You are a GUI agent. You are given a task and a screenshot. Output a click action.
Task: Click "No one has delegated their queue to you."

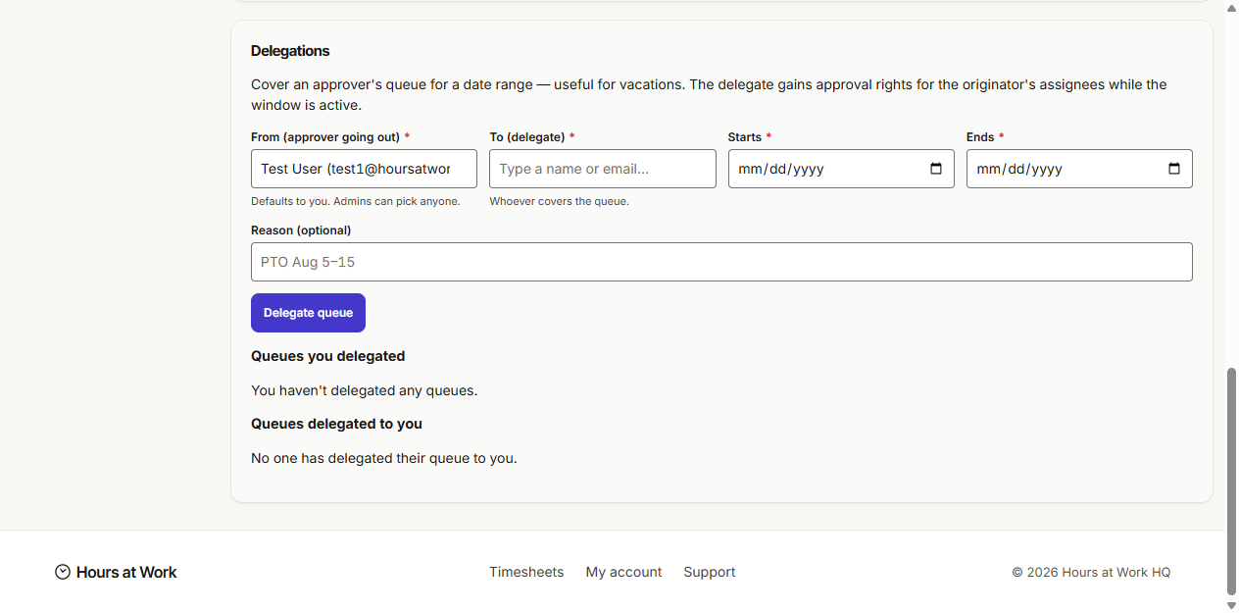click(383, 458)
